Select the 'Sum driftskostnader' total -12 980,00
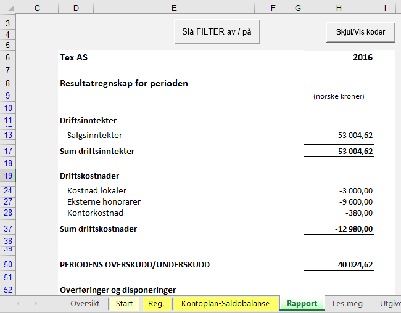Screen dimensions: 401x313 351,229
